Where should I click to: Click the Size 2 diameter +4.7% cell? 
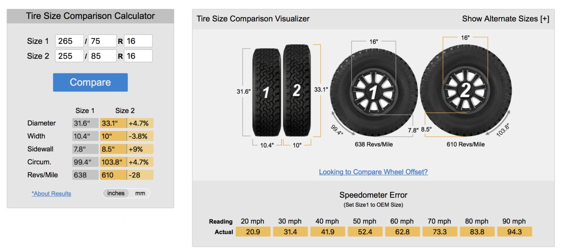[x=140, y=123]
